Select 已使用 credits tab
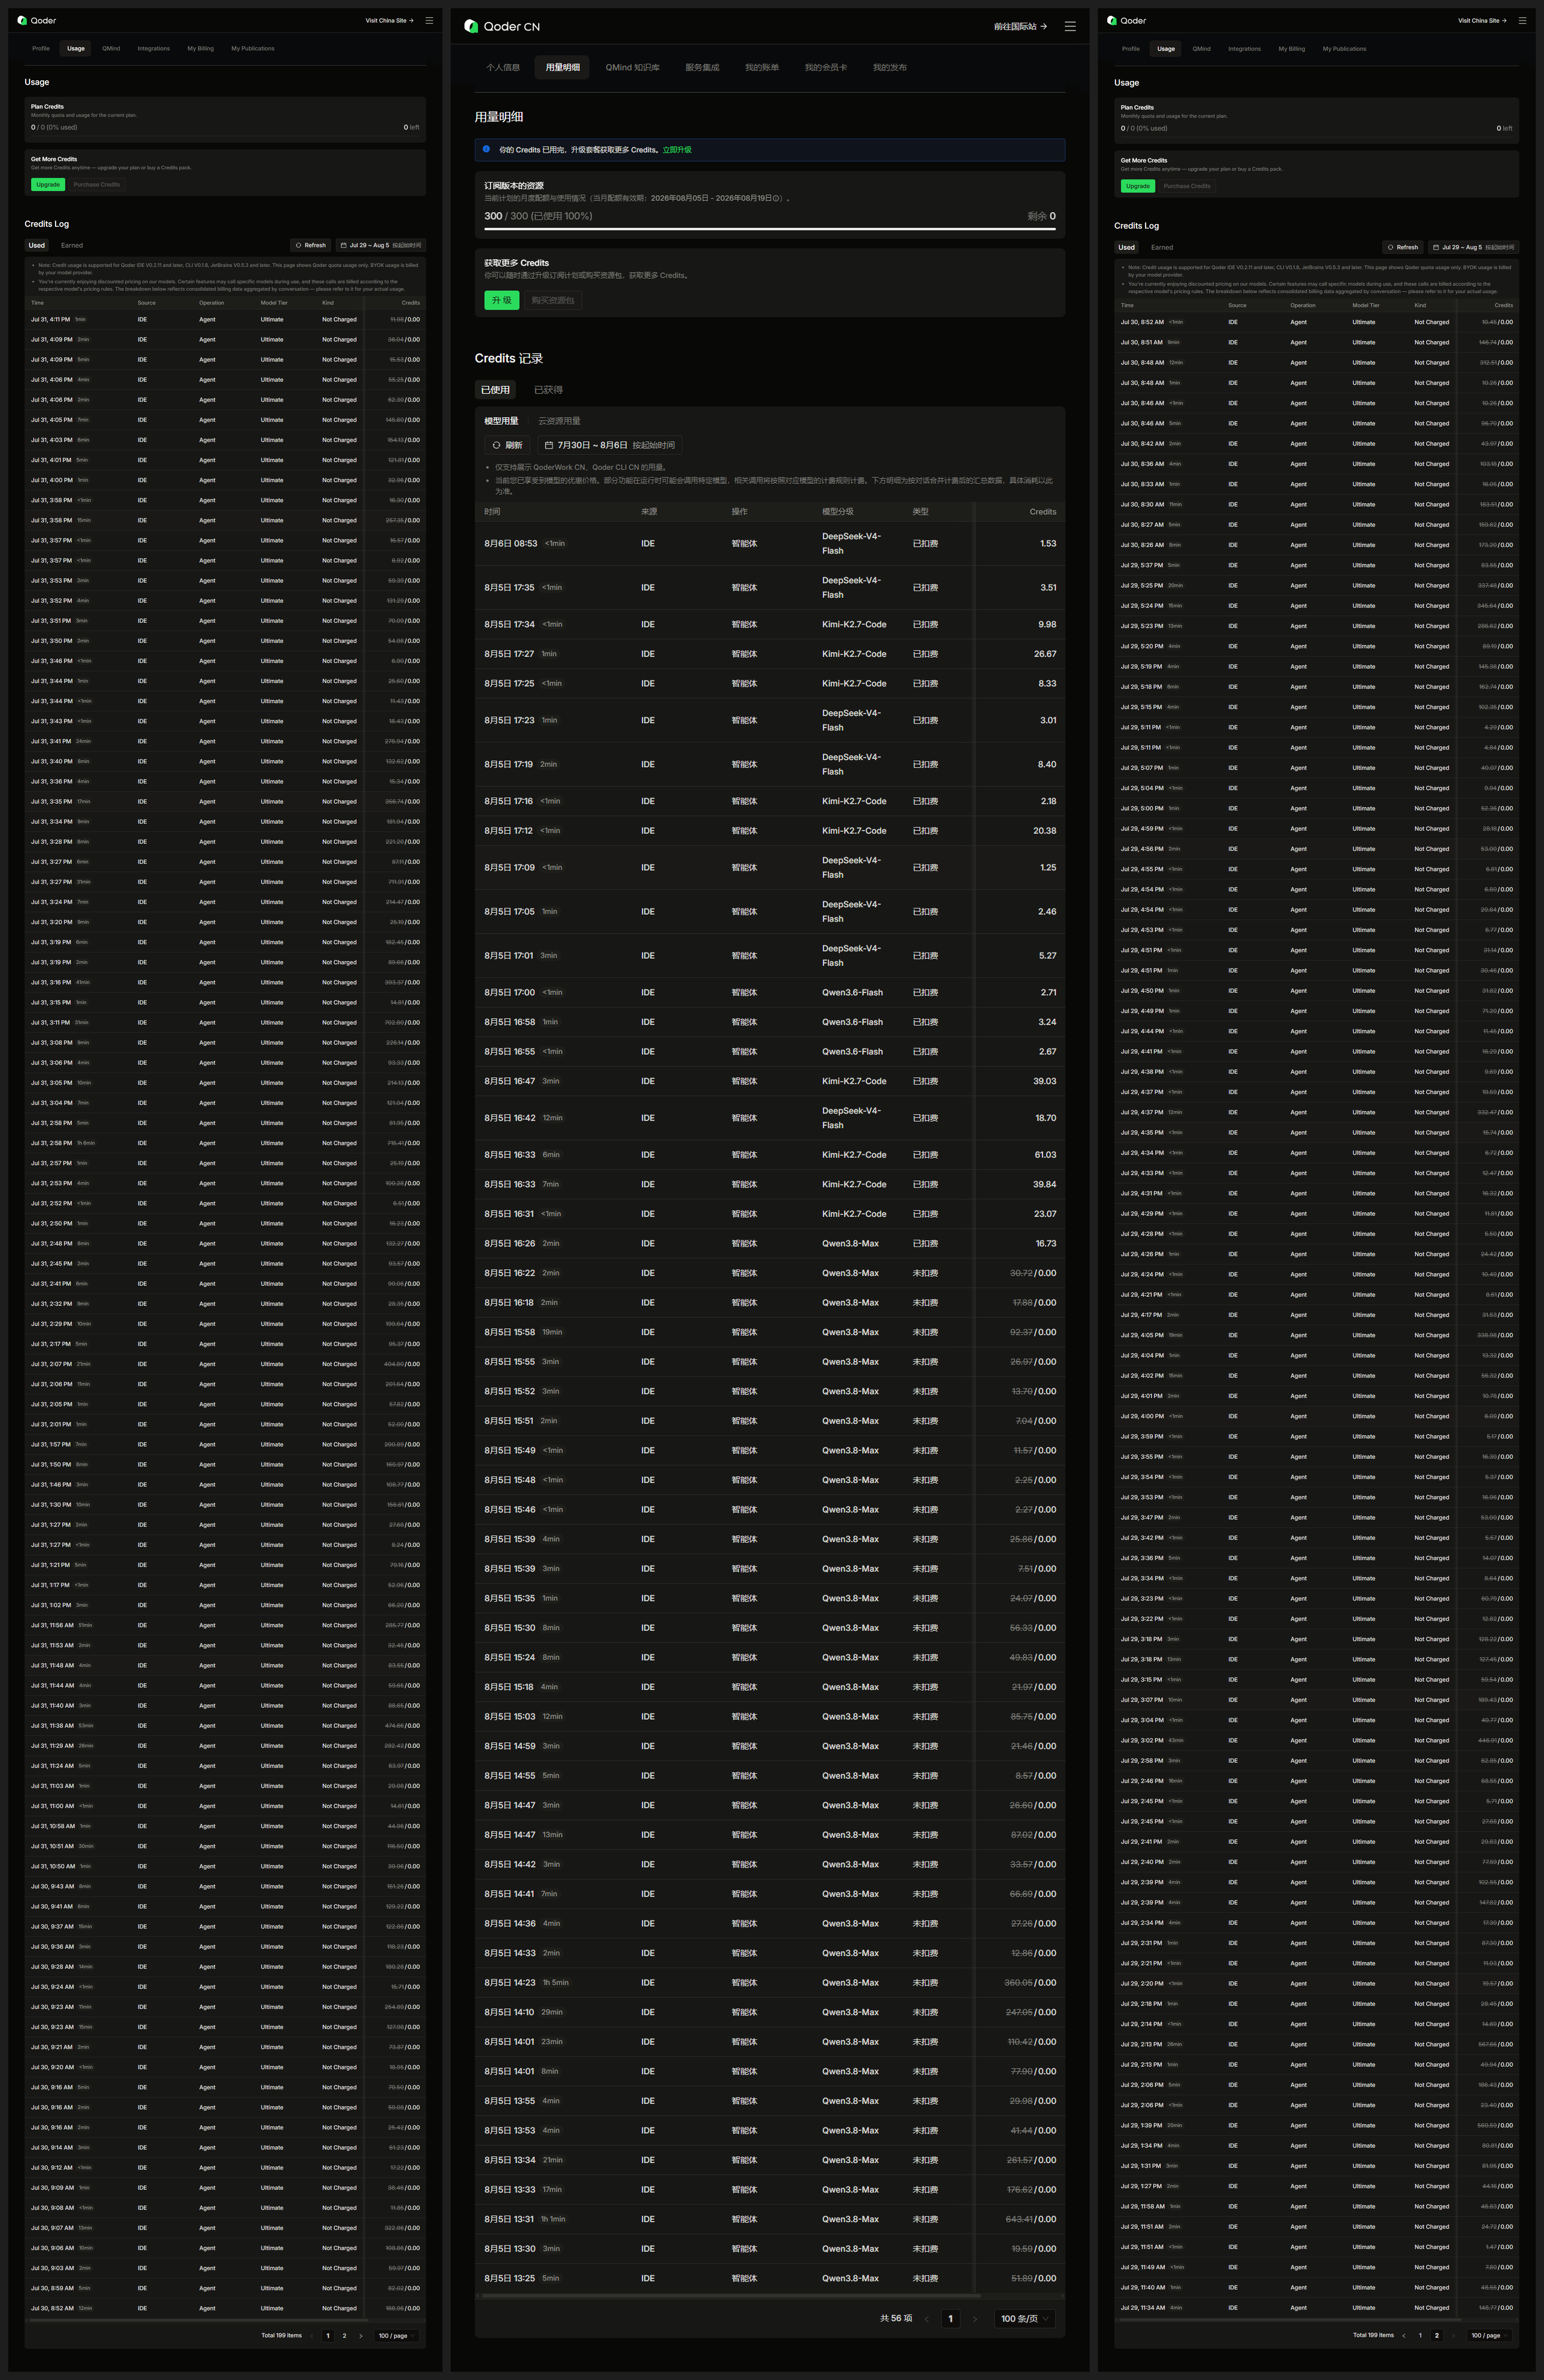1544x2380 pixels. pyautogui.click(x=495, y=390)
